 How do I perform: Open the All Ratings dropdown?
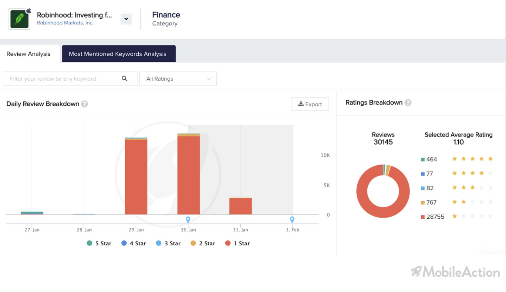178,79
